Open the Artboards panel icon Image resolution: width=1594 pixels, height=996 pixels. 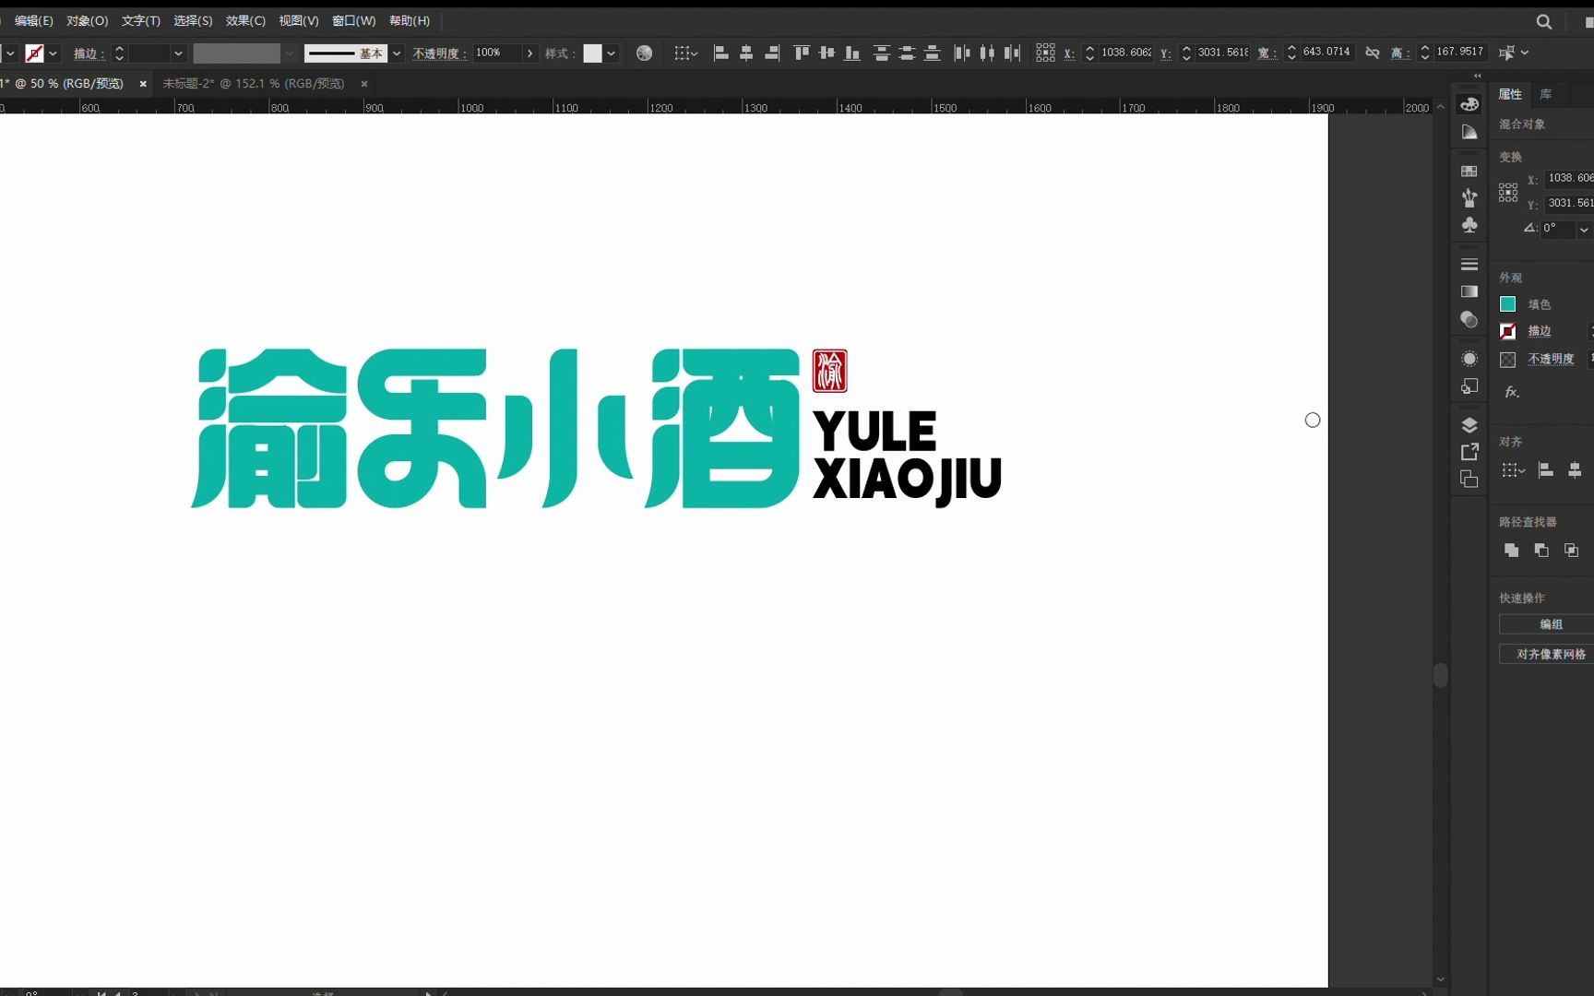1469,480
